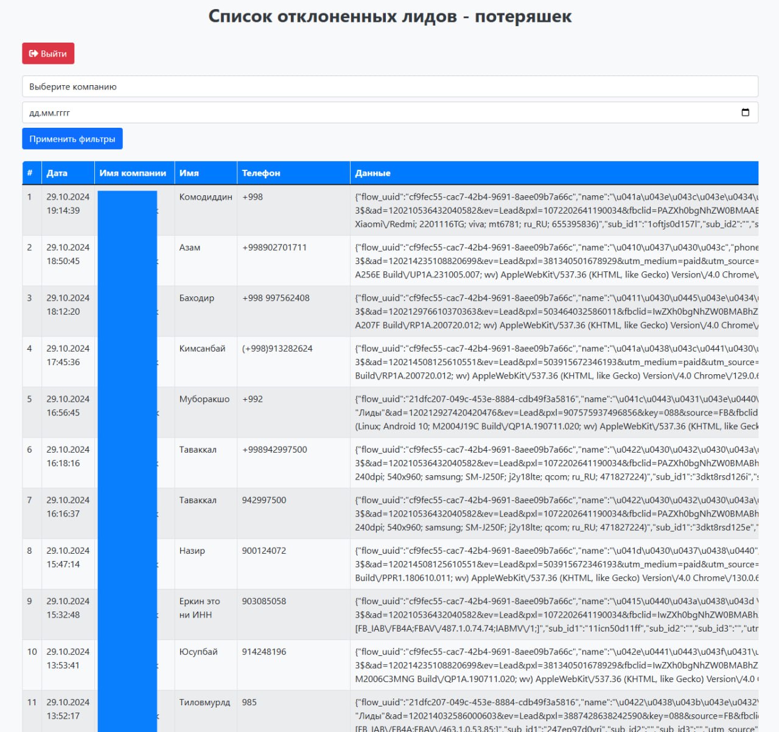Click phone 914248196
Image resolution: width=779 pixels, height=732 pixels.
pos(264,651)
